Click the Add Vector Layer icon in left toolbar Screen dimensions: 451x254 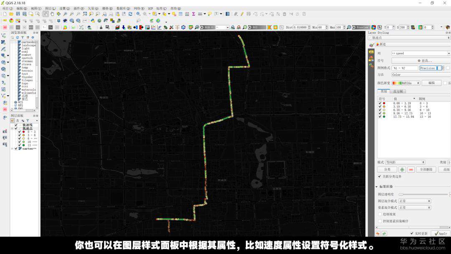coord(3,36)
